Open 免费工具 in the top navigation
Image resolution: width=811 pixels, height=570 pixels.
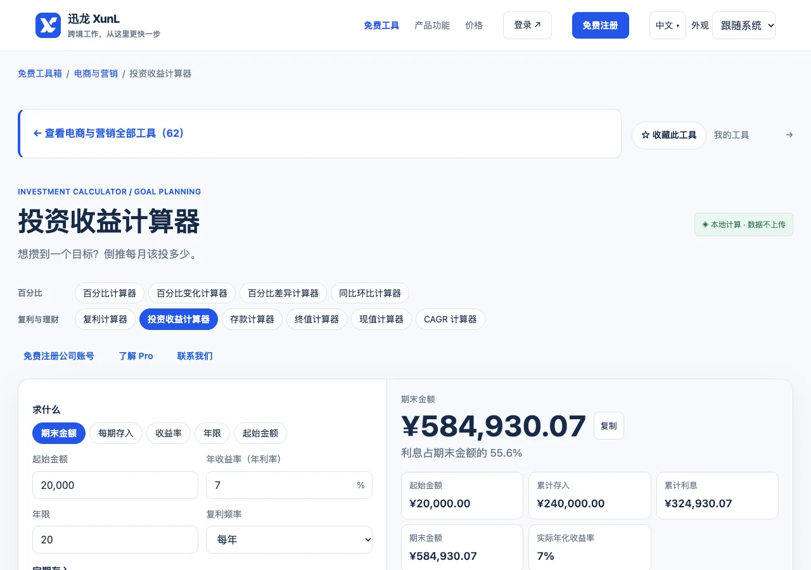coord(381,25)
